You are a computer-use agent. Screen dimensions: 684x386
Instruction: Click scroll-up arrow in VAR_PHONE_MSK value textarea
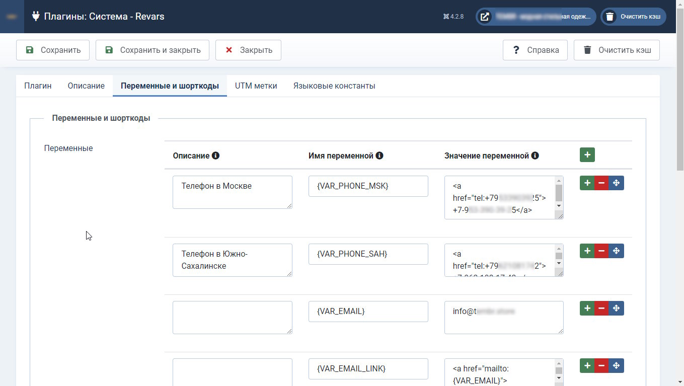559,181
